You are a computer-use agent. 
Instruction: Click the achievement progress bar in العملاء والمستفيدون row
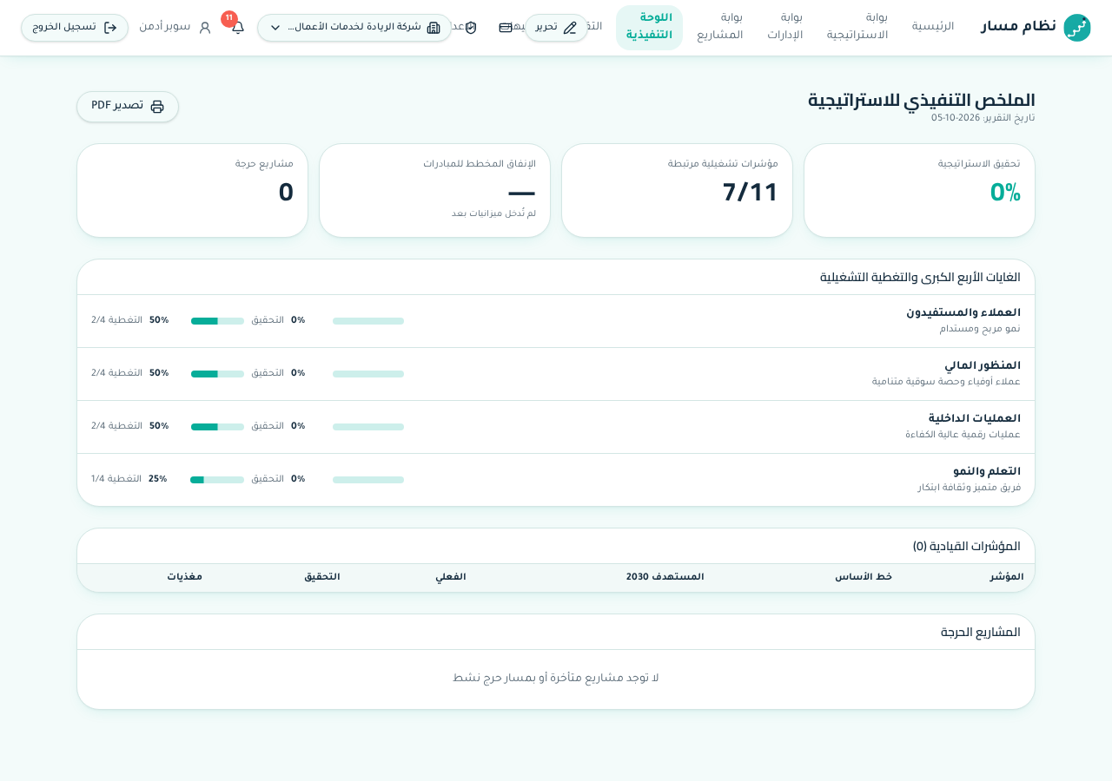click(x=368, y=321)
